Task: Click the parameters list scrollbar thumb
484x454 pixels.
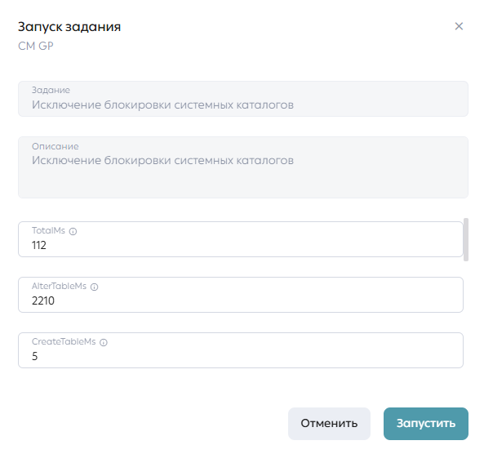Action: tap(466, 240)
